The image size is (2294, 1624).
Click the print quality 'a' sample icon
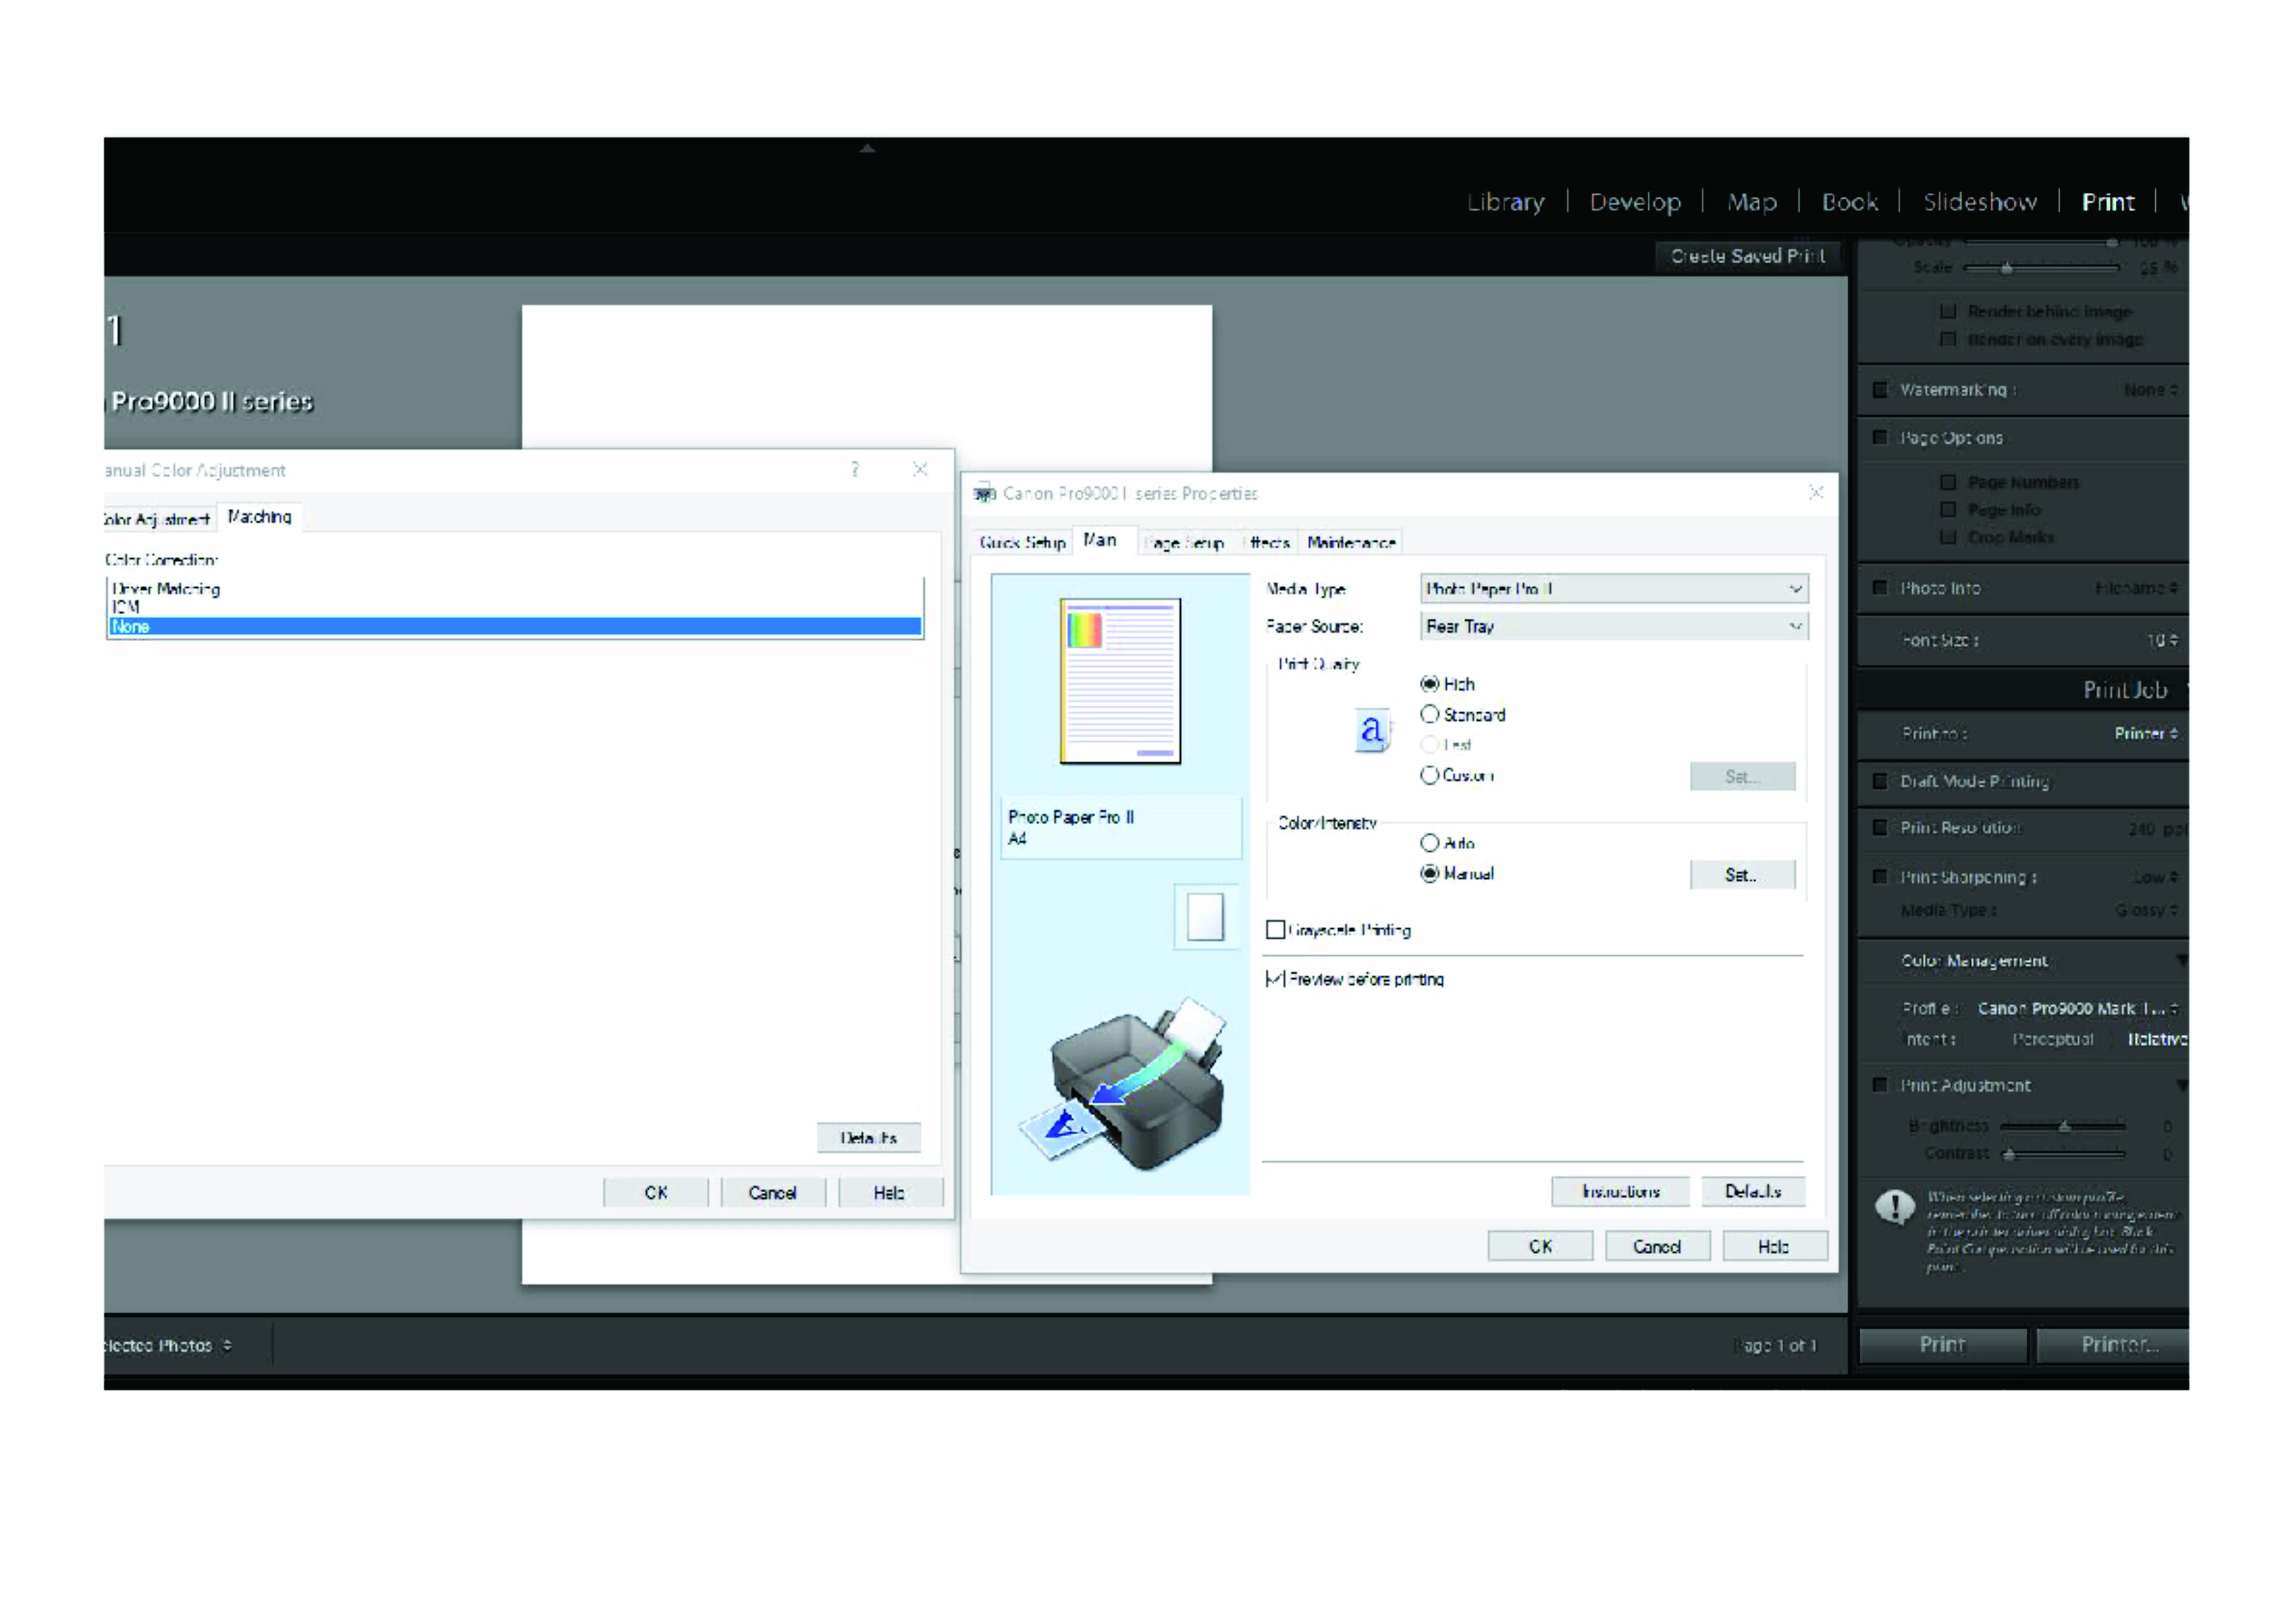click(x=1373, y=730)
